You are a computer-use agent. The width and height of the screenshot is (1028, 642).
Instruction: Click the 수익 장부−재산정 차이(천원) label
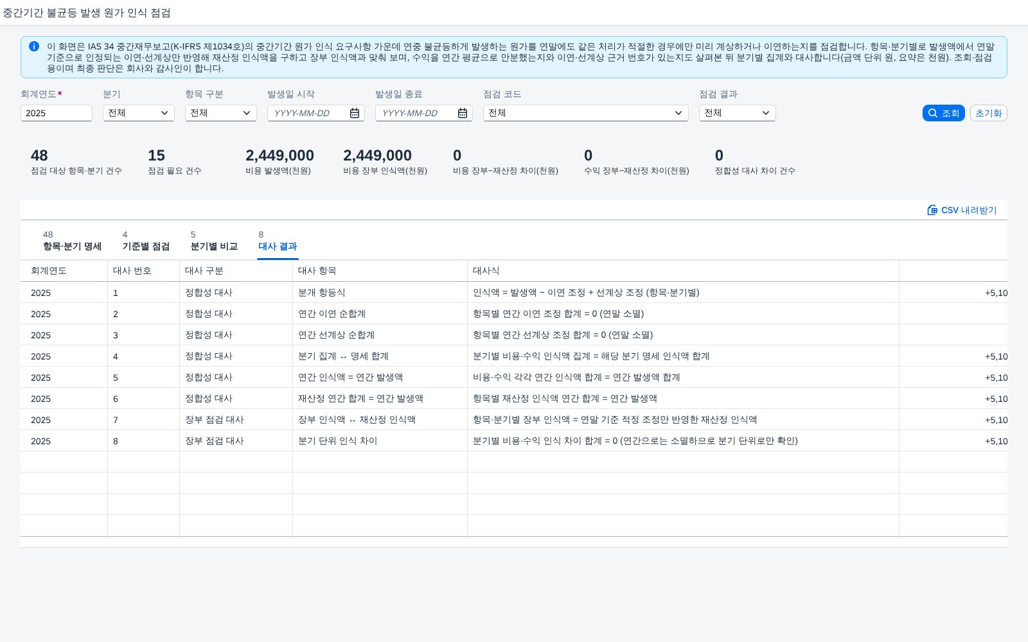pyautogui.click(x=636, y=171)
